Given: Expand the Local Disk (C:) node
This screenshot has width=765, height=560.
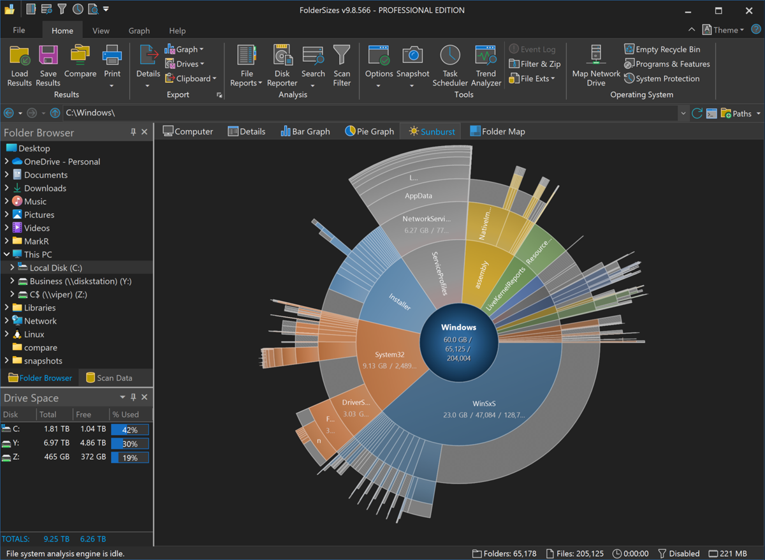Looking at the screenshot, I should (12, 268).
